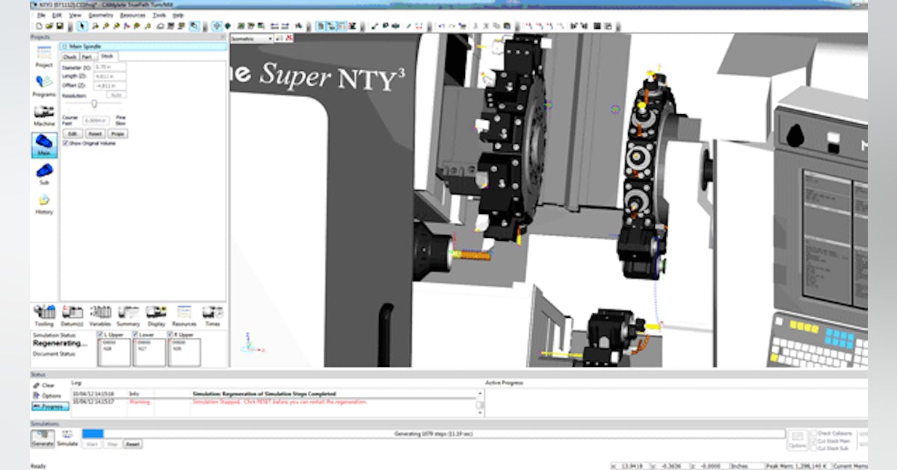Open the Variables panel
This screenshot has height=470, width=897.
[99, 313]
